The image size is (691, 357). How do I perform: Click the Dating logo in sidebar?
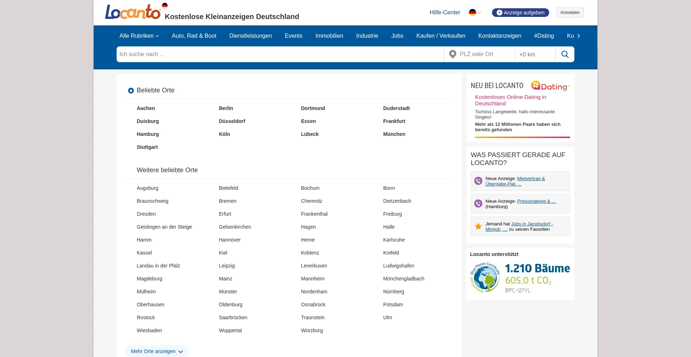click(550, 86)
